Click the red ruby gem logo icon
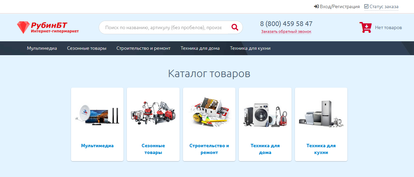This screenshot has height=177, width=414. [x=23, y=27]
